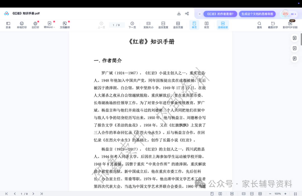Select fit page (适合页面)

(x=178, y=25)
